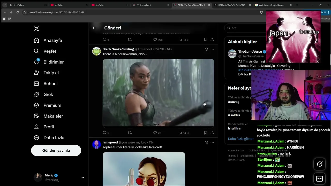331x186 pixels.
Task: Open the tab search dropdown arrow
Action: click(x=5, y=5)
